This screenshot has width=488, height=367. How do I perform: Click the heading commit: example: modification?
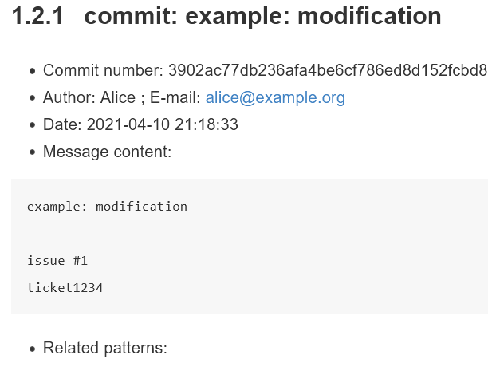262,17
